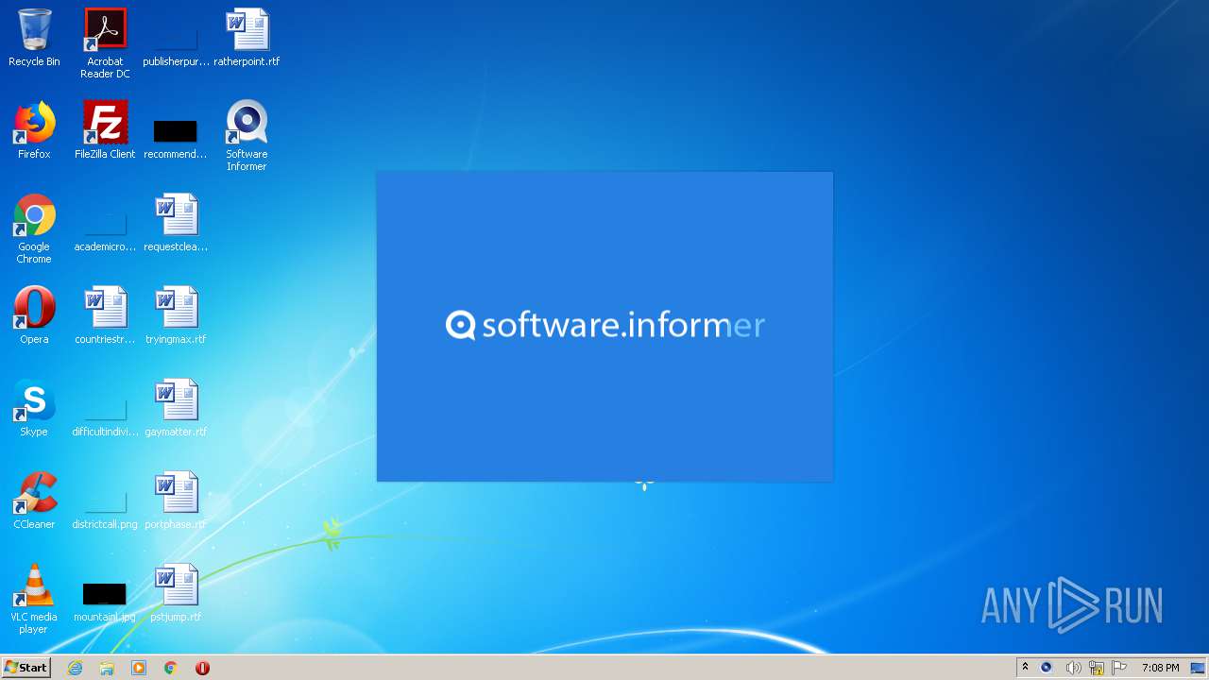Select the publisherpur... file icon
This screenshot has width=1209, height=680.
(x=176, y=38)
